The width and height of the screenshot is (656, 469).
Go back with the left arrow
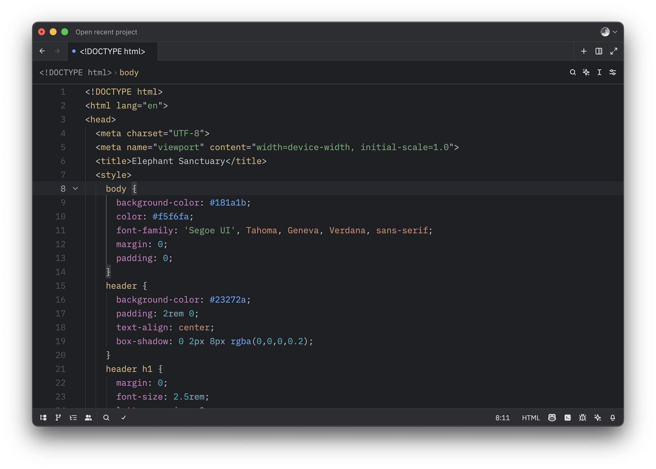pos(42,51)
